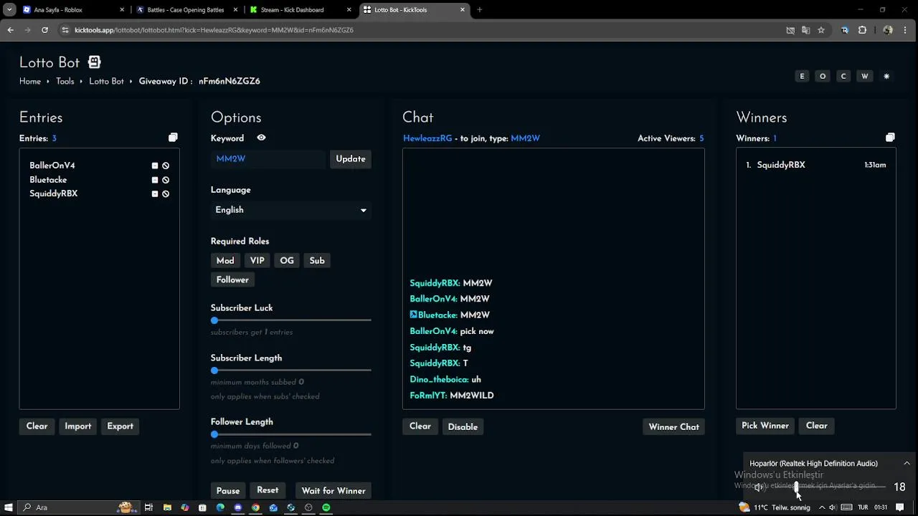Click the Wait for Winner button
Viewport: 918px width, 516px height.
pos(333,491)
